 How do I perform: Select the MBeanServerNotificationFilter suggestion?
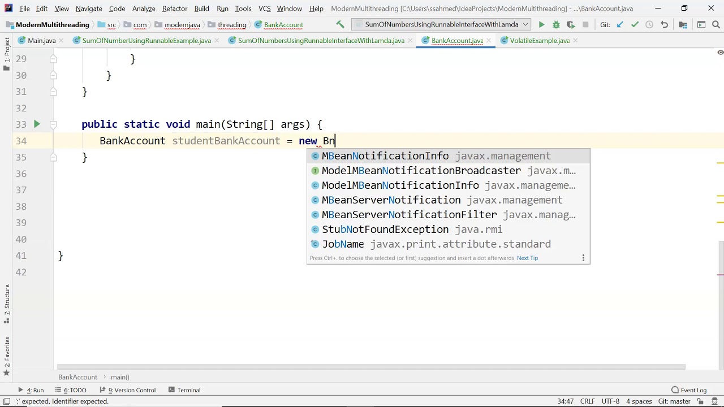449,215
